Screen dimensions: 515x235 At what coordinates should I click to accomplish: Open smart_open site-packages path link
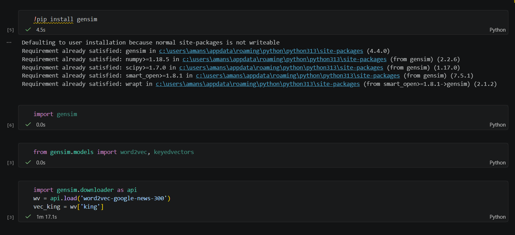[x=298, y=75]
